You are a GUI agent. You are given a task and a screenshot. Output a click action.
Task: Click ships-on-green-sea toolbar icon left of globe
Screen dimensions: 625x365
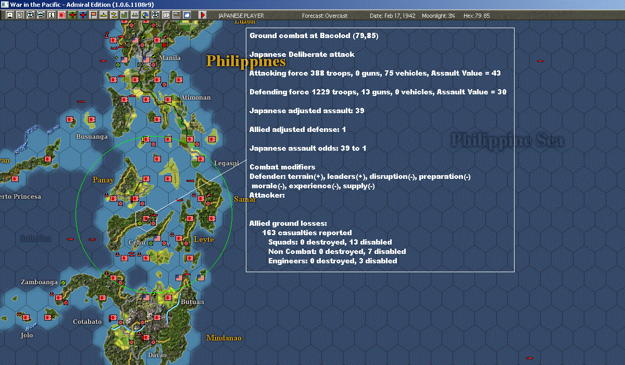(134, 16)
